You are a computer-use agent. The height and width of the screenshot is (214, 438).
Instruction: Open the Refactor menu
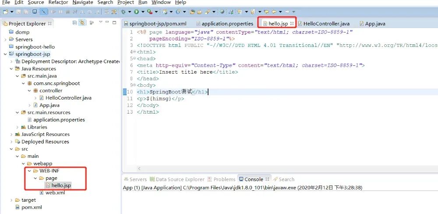(58, 3)
